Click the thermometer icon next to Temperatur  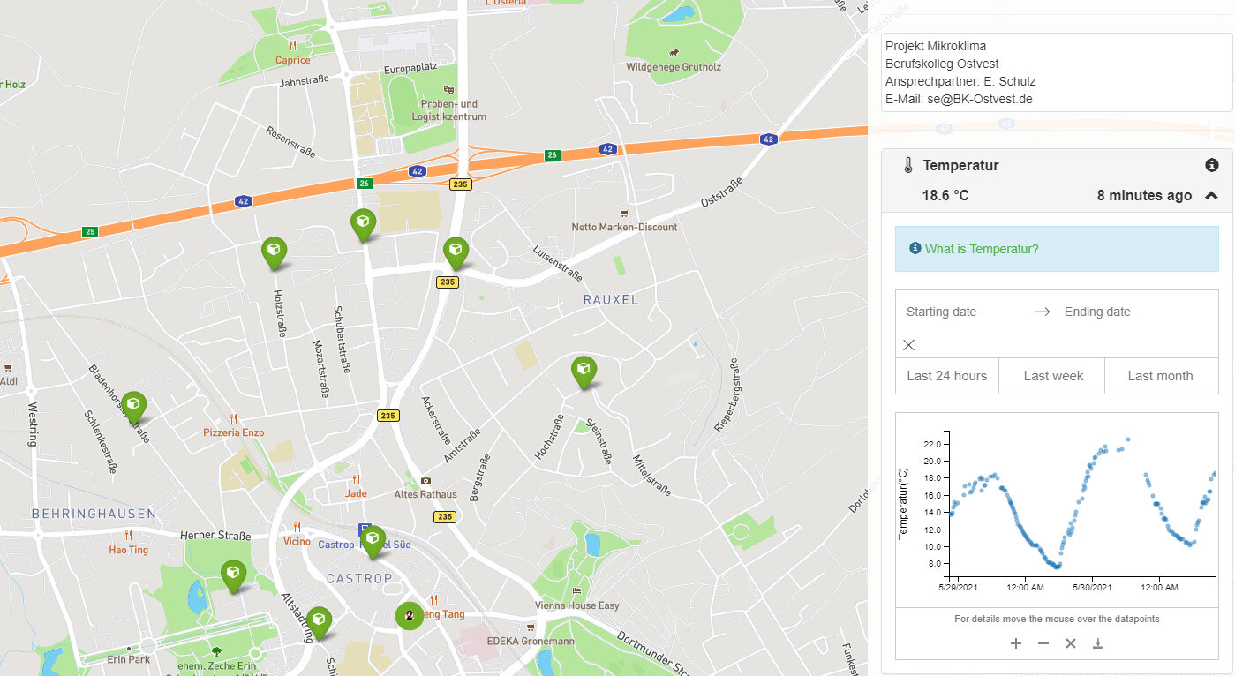point(907,165)
